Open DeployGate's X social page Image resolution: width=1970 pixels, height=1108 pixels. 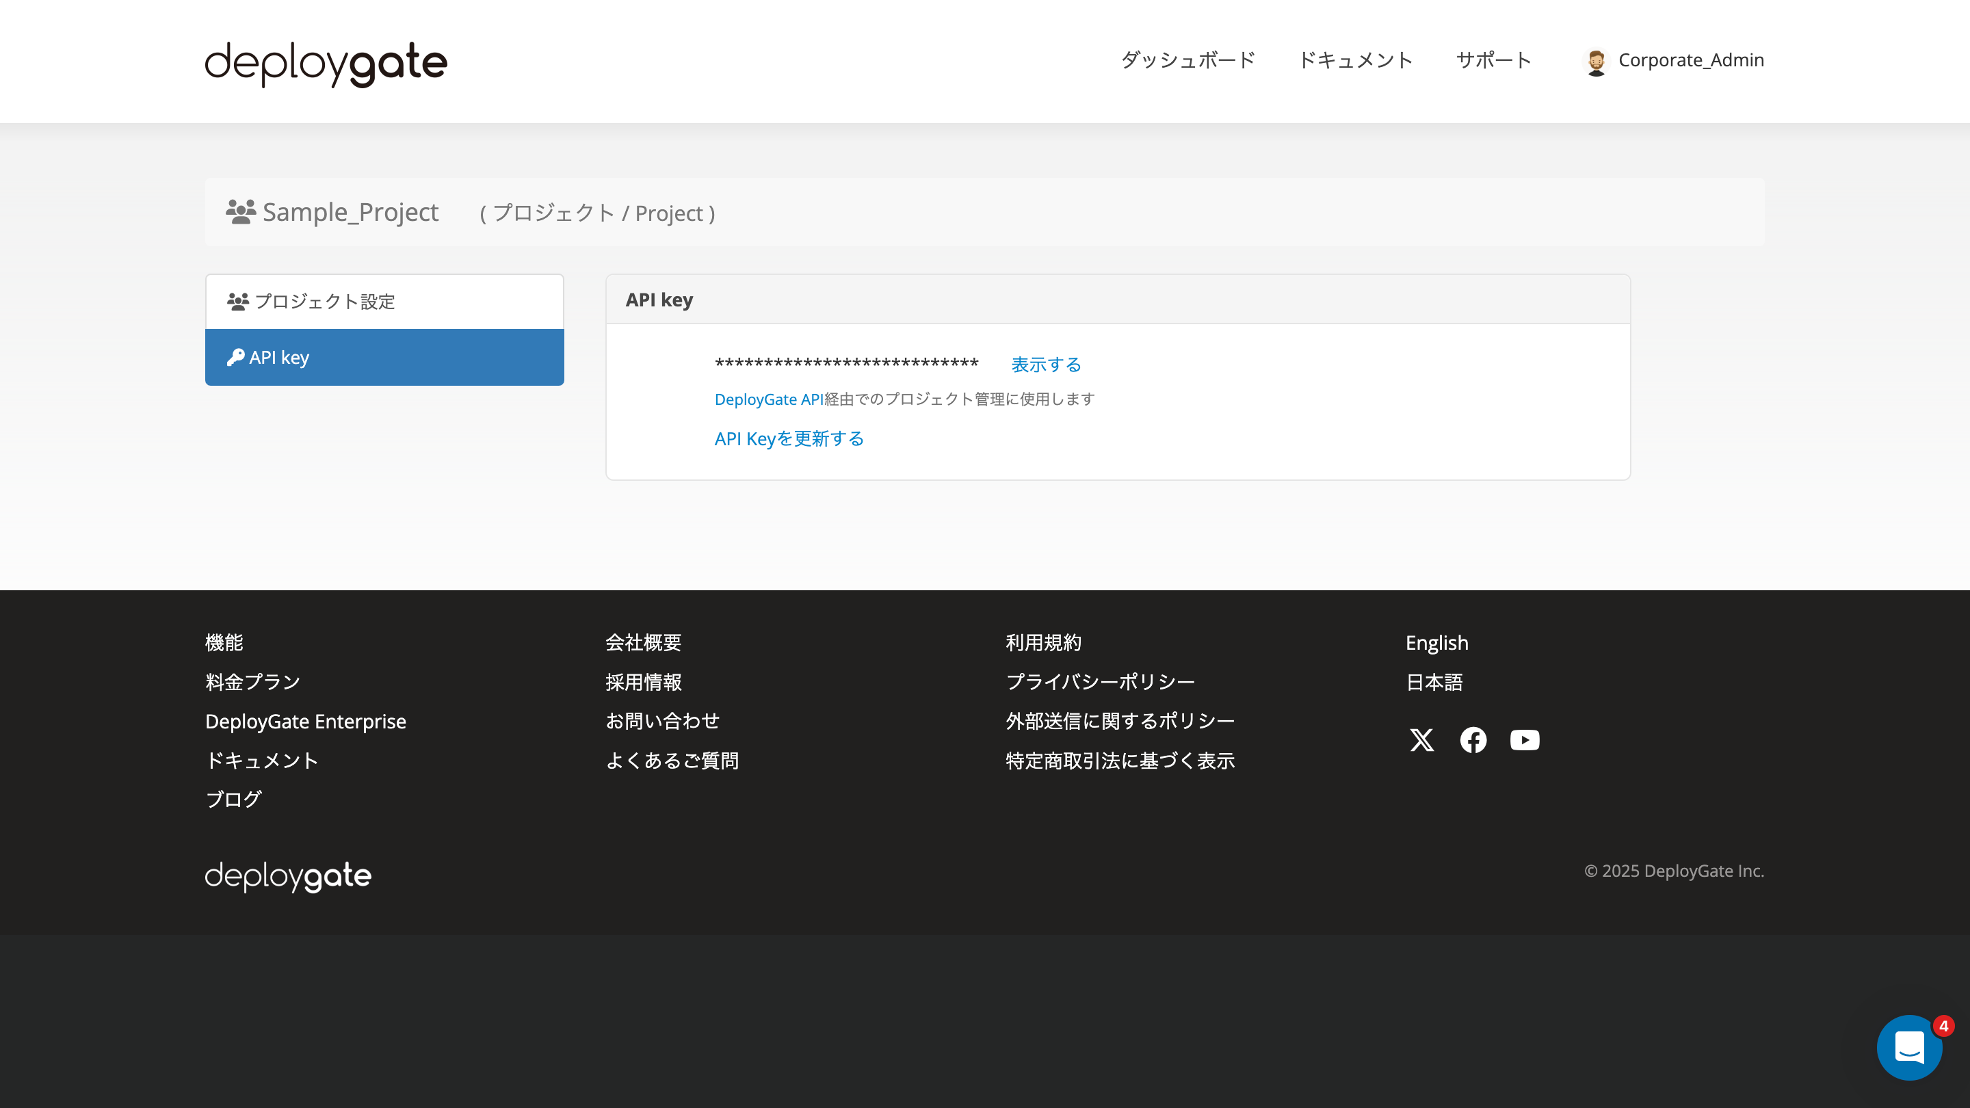click(x=1421, y=739)
